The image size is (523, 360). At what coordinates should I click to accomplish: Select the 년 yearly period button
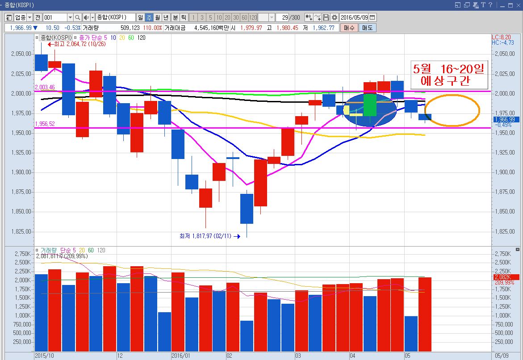pos(166,17)
